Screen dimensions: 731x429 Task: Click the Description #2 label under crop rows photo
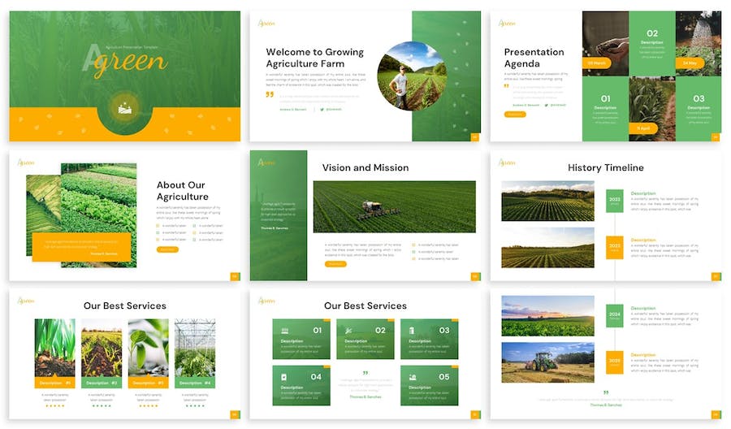pyautogui.click(x=102, y=383)
